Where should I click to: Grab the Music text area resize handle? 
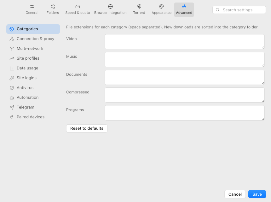pyautogui.click(x=263, y=65)
